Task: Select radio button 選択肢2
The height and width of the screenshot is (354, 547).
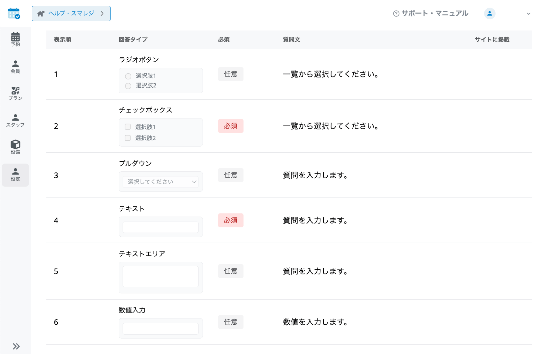Action: click(128, 86)
